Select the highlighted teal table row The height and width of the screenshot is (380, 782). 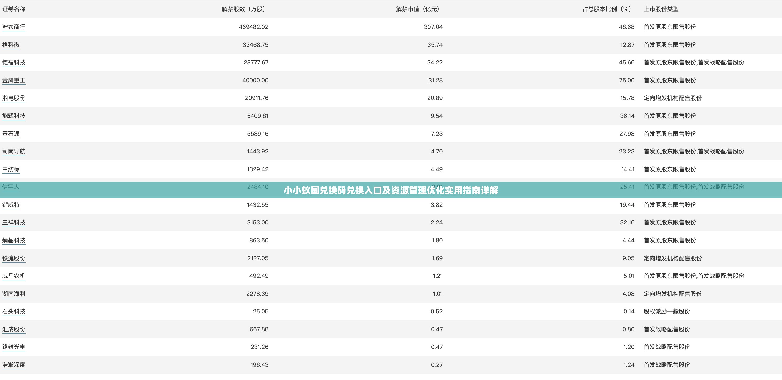pos(391,187)
